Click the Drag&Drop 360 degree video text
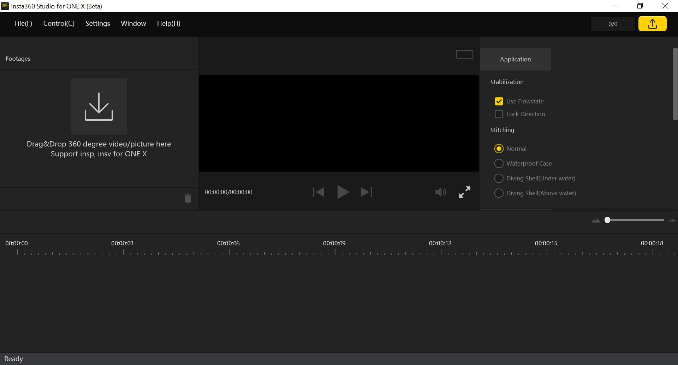This screenshot has height=365, width=678. [99, 144]
